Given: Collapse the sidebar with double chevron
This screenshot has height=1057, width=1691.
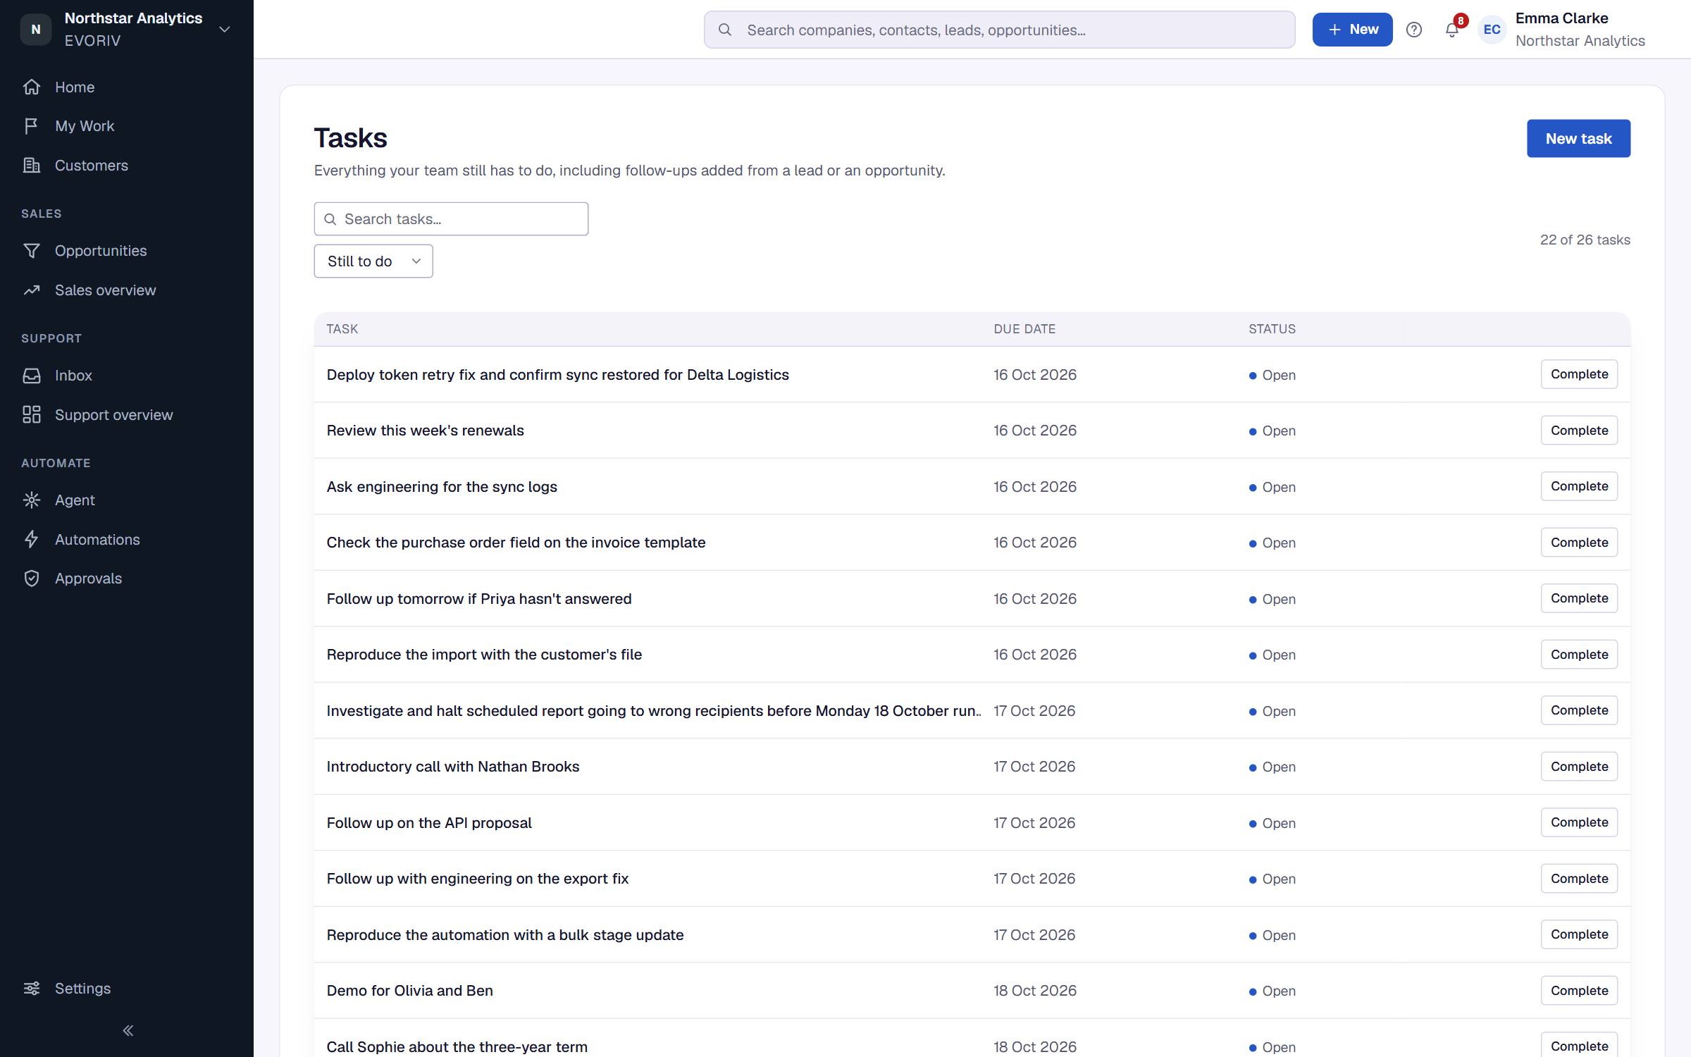Looking at the screenshot, I should (x=128, y=1031).
